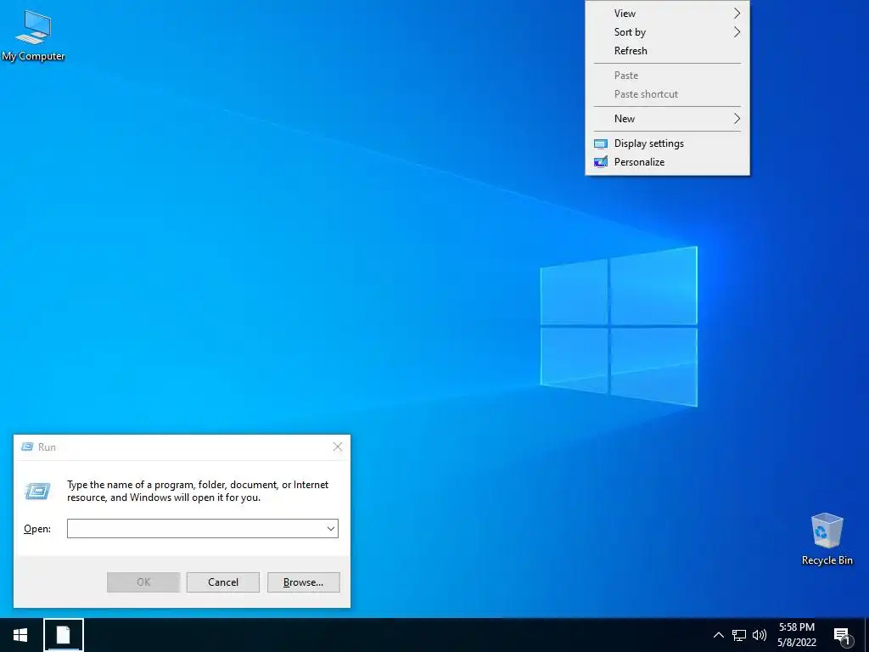Click the Run taskbar icon
Image resolution: width=869 pixels, height=652 pixels.
point(64,635)
